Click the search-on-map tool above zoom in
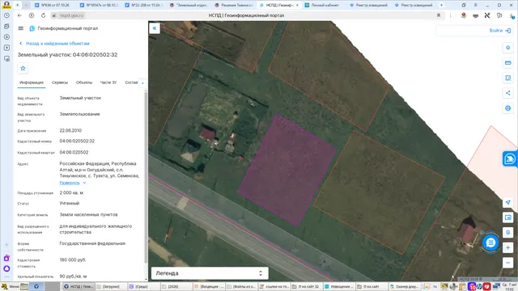 507,233
